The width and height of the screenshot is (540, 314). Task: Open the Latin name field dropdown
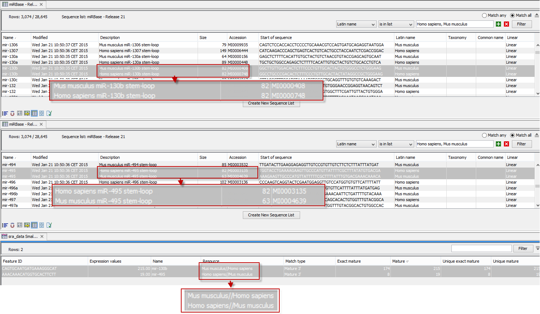356,24
